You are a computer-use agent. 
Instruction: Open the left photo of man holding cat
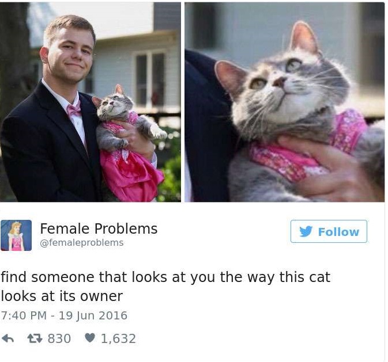coord(91,102)
